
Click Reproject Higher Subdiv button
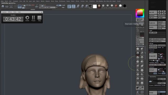(x=157, y=65)
